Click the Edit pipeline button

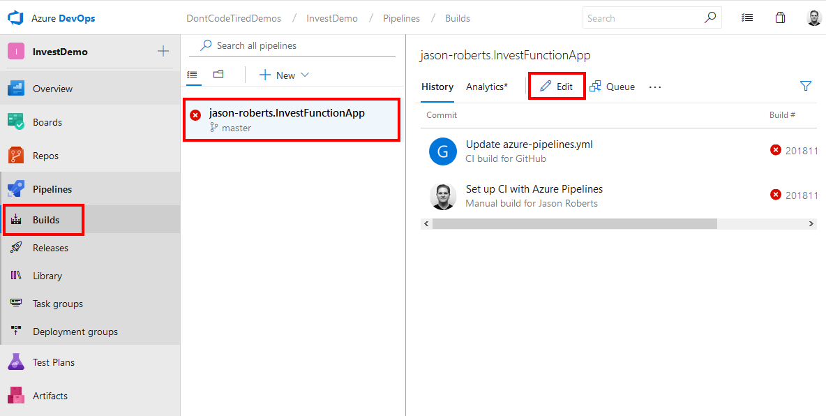556,85
